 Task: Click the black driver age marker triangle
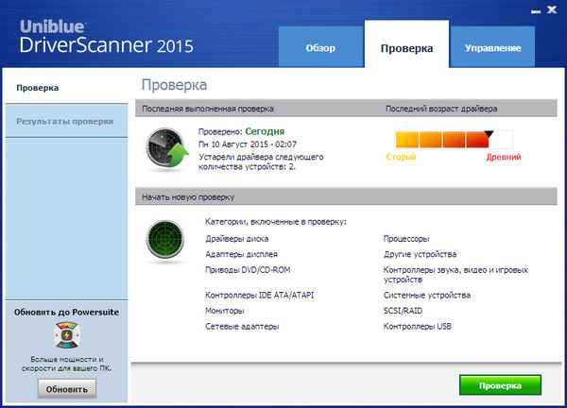pos(489,135)
